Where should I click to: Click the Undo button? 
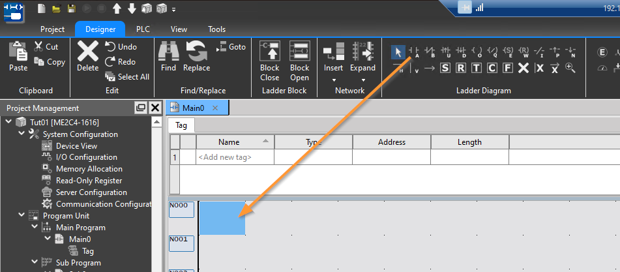(121, 47)
